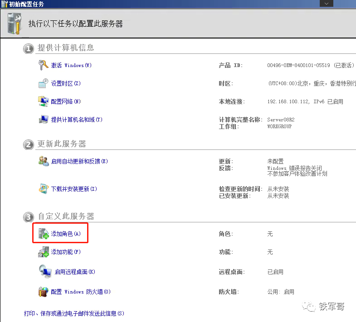356x322 pixels.
Task: Open the 启用远程桌面(K) link
Action: coord(75,272)
